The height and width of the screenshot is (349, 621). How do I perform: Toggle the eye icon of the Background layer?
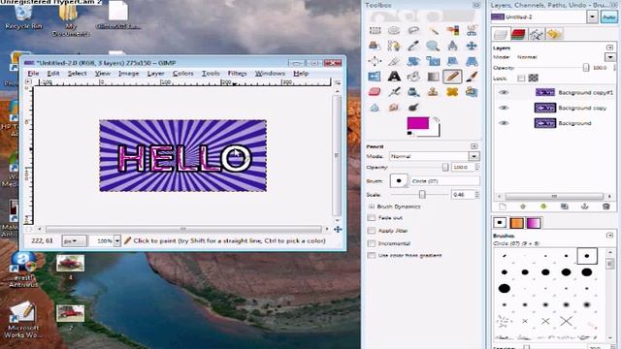point(504,123)
